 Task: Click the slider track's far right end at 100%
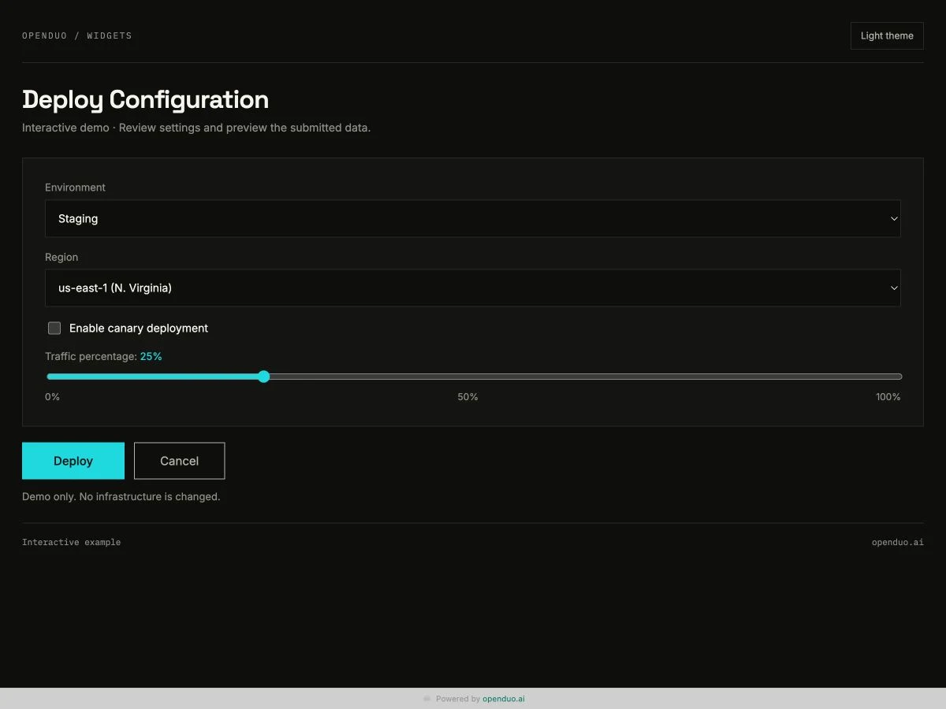click(900, 377)
